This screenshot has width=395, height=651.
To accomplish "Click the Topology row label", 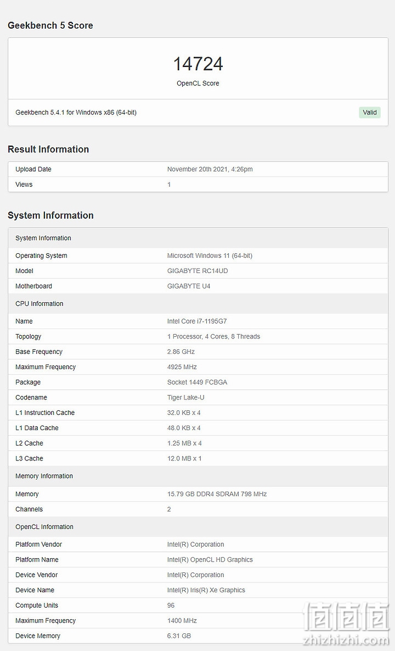I will (x=28, y=337).
